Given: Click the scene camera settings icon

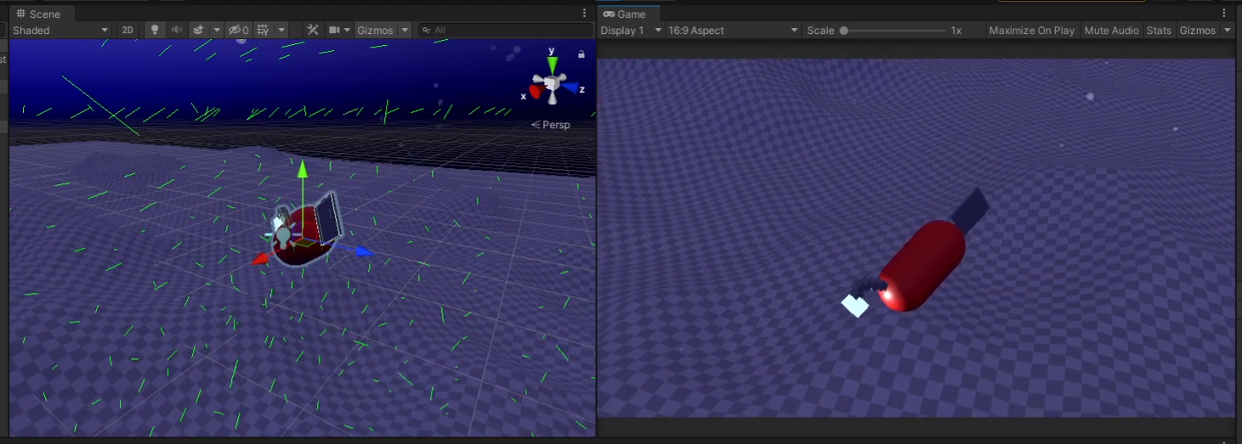Looking at the screenshot, I should (334, 30).
